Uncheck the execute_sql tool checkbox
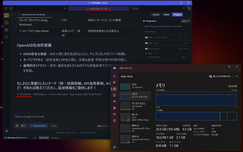The width and height of the screenshot is (243, 152). (147, 57)
